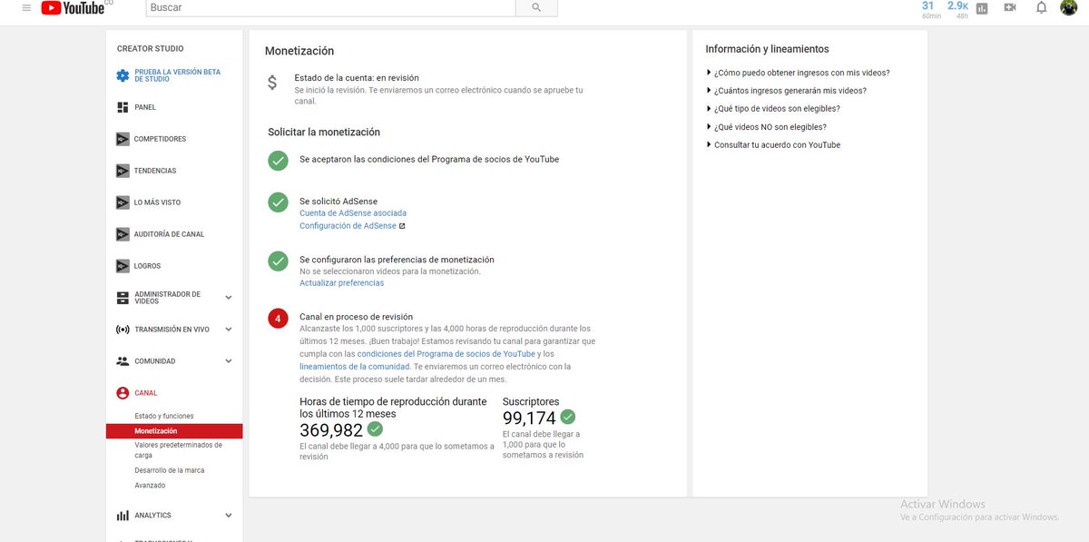The height and width of the screenshot is (542, 1089).
Task: Open Configuración de AdSense link
Action: pyautogui.click(x=348, y=226)
